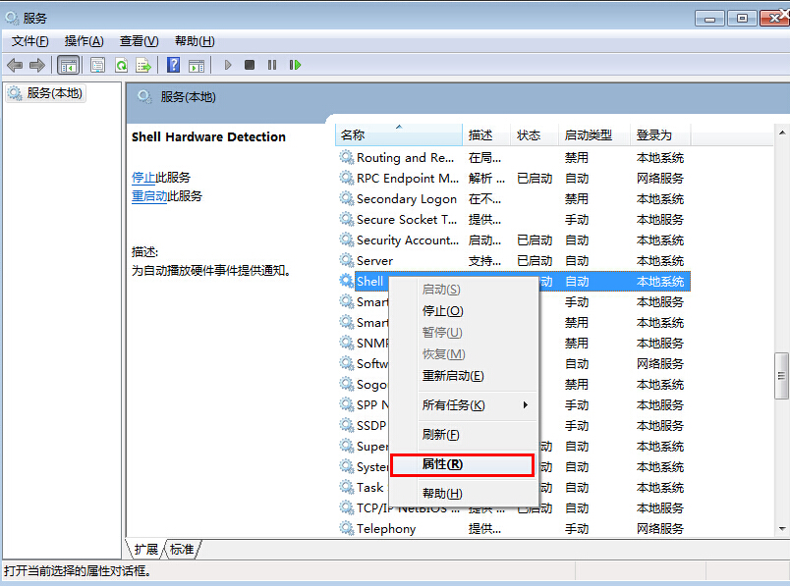Click the refresh icon on the toolbar
This screenshot has height=586, width=790.
[120, 64]
